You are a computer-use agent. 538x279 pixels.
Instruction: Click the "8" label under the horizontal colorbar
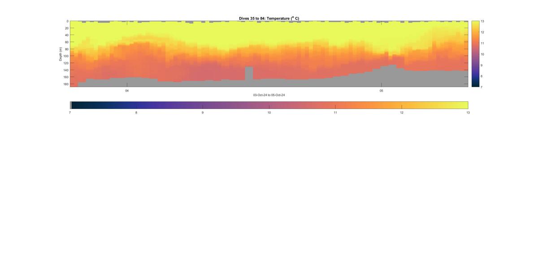pyautogui.click(x=136, y=113)
